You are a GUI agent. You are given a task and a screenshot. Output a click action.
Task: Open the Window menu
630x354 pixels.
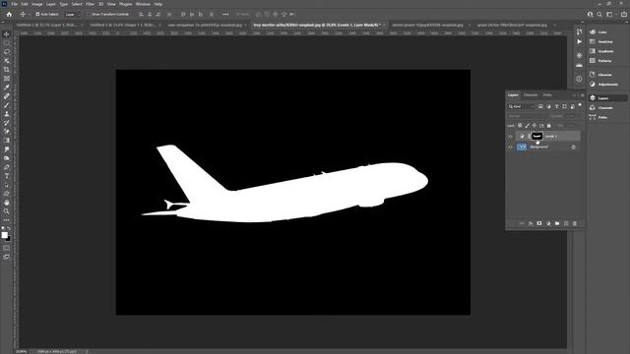(x=143, y=4)
